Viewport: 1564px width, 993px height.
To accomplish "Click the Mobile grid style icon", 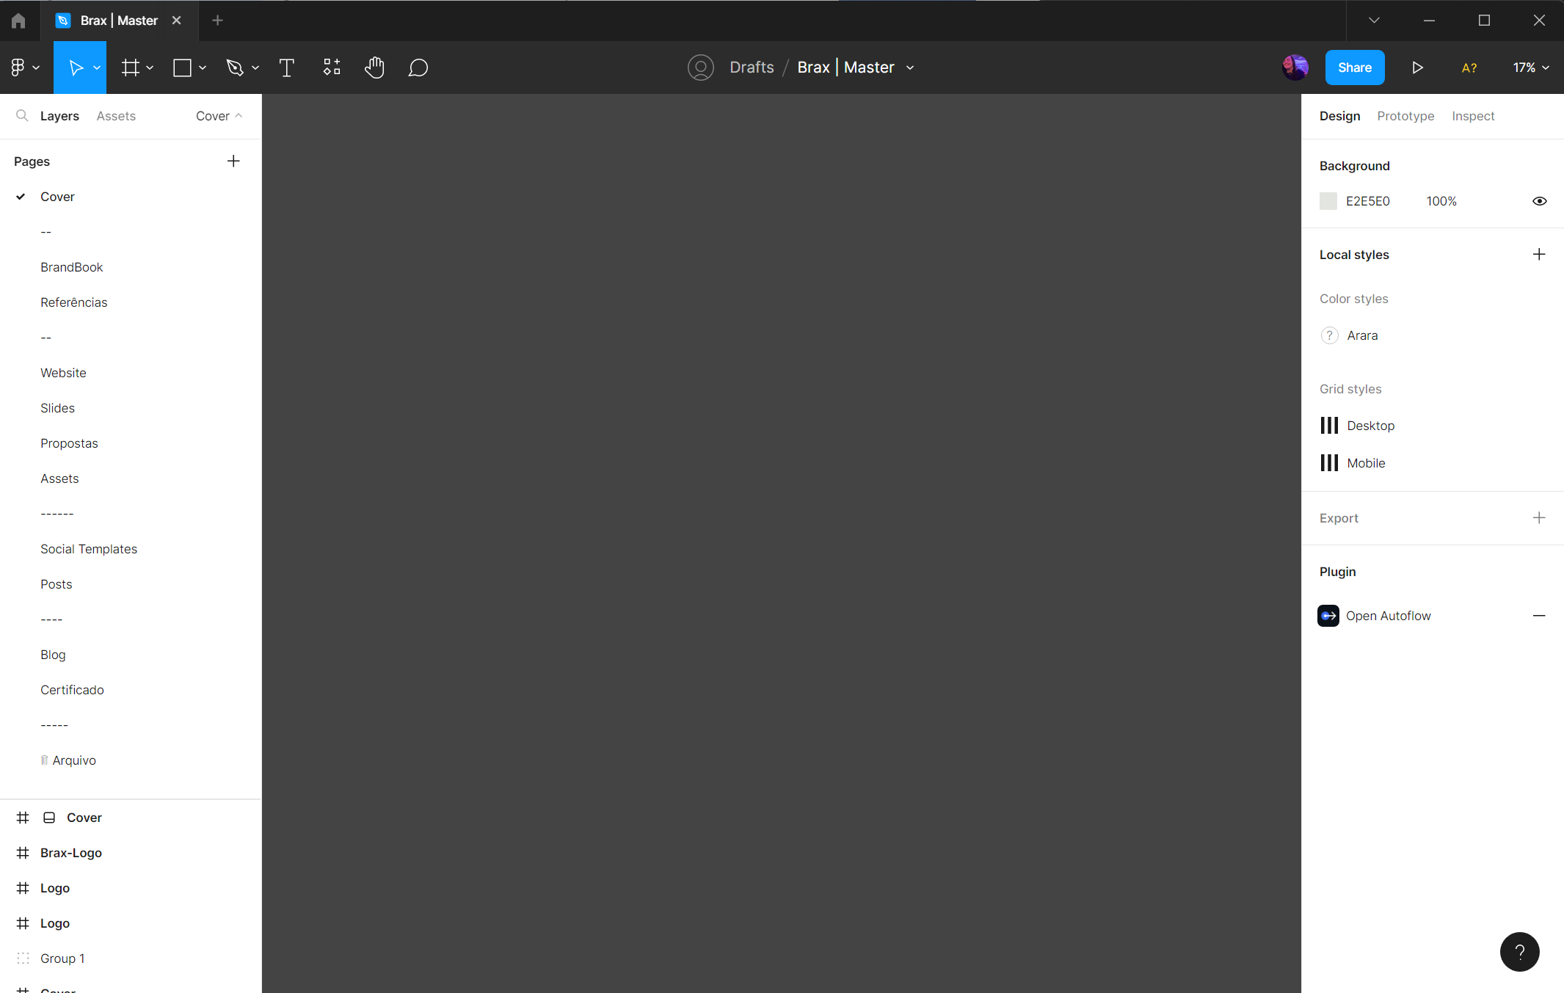I will (x=1329, y=463).
